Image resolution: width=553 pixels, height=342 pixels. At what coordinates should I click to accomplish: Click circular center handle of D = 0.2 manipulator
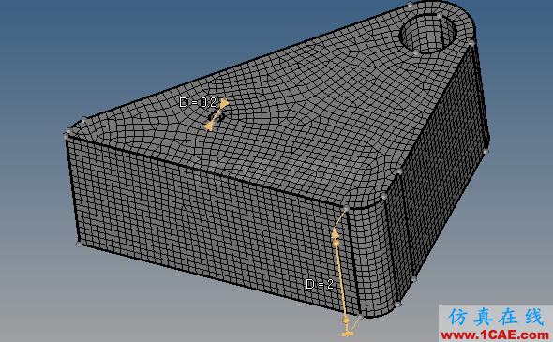[217, 117]
